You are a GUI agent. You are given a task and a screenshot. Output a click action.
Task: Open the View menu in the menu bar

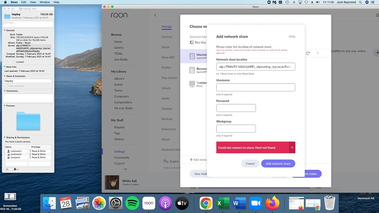pos(33,2)
